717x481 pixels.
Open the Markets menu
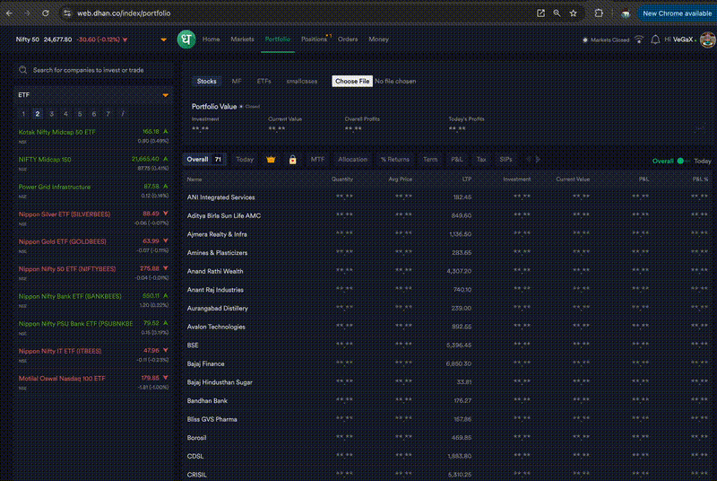(242, 39)
